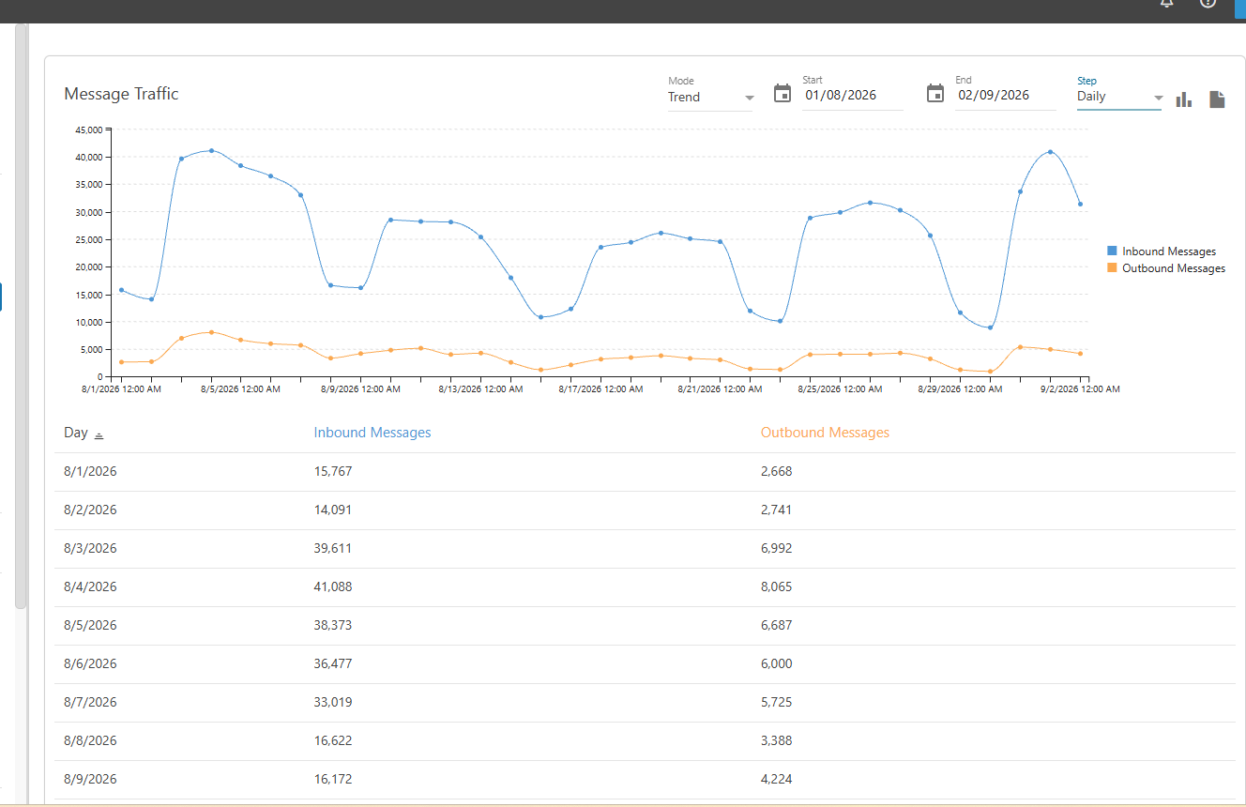This screenshot has width=1246, height=807.
Task: Switch to bar chart view icon
Action: tap(1185, 99)
